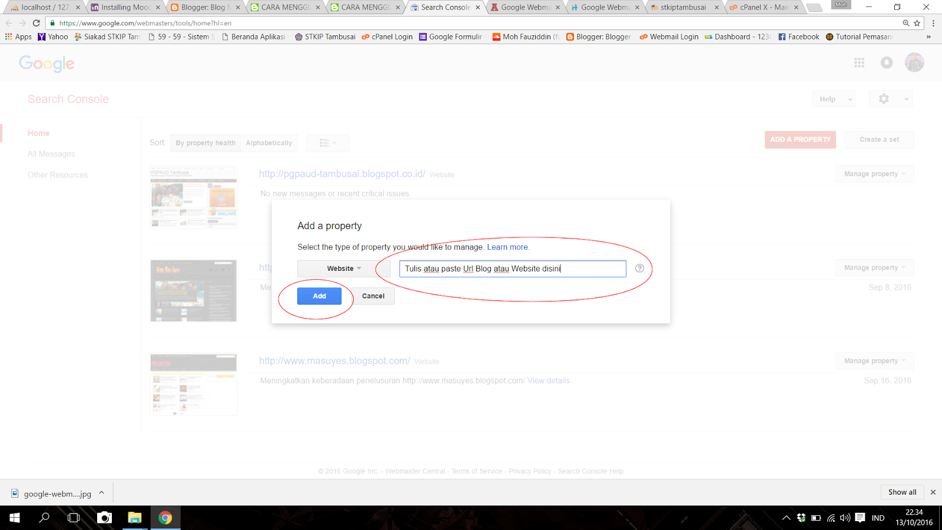Reload the page with refresh icon
Image resolution: width=942 pixels, height=530 pixels.
click(37, 23)
